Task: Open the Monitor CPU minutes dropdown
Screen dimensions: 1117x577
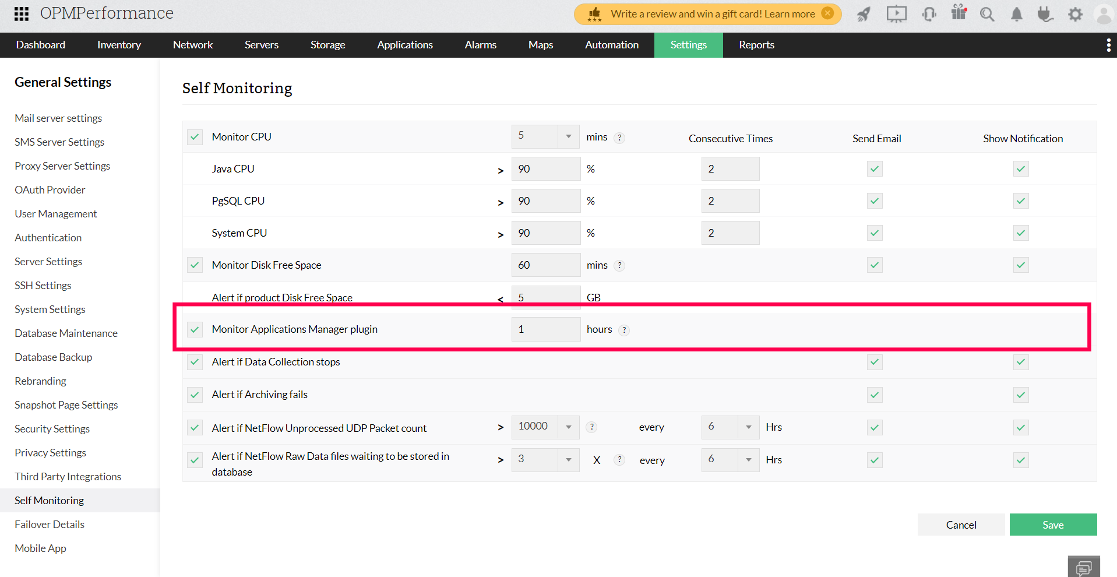Action: tap(568, 136)
